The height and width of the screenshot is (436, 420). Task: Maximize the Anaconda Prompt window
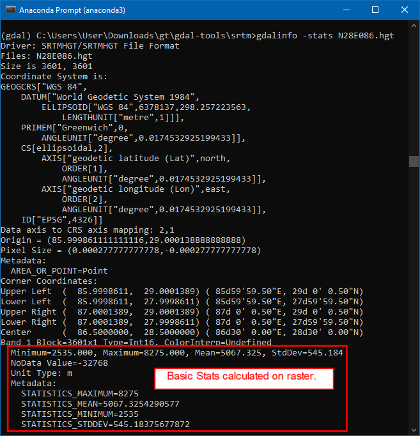pyautogui.click(x=375, y=10)
